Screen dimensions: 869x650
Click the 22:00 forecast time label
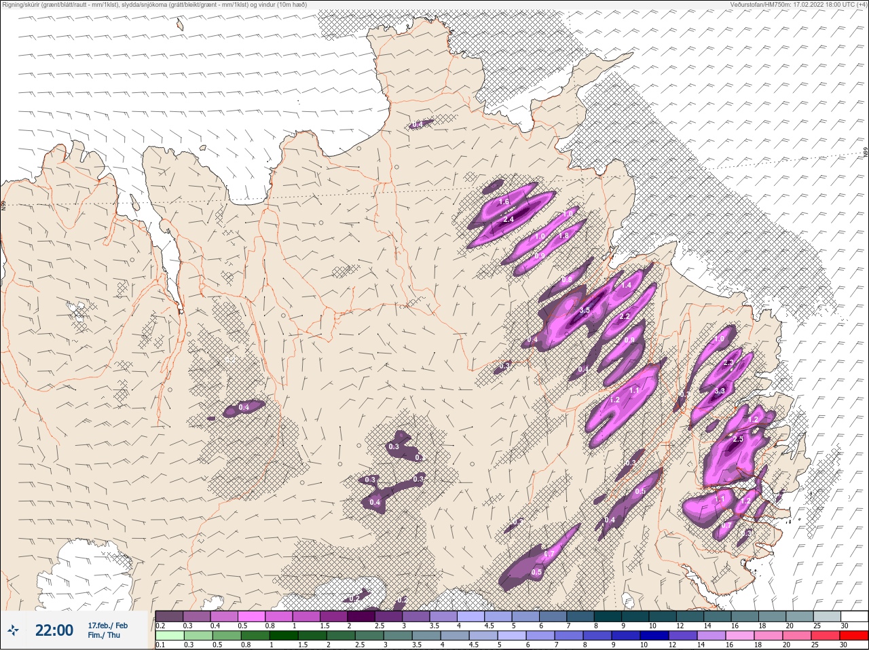pos(54,630)
